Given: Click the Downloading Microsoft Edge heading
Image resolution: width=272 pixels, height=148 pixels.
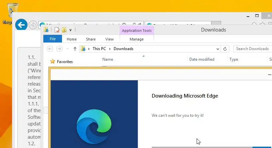Looking at the screenshot, I should tap(185, 96).
